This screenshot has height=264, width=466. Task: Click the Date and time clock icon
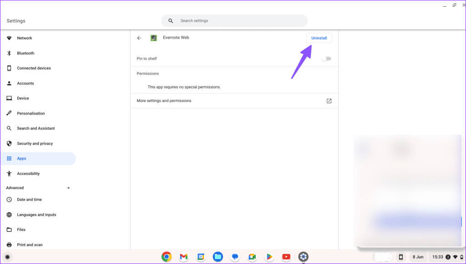(x=9, y=200)
